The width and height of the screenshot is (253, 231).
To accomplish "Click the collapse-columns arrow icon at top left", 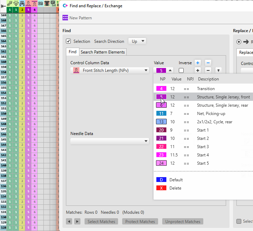I will (x=3, y=6).
